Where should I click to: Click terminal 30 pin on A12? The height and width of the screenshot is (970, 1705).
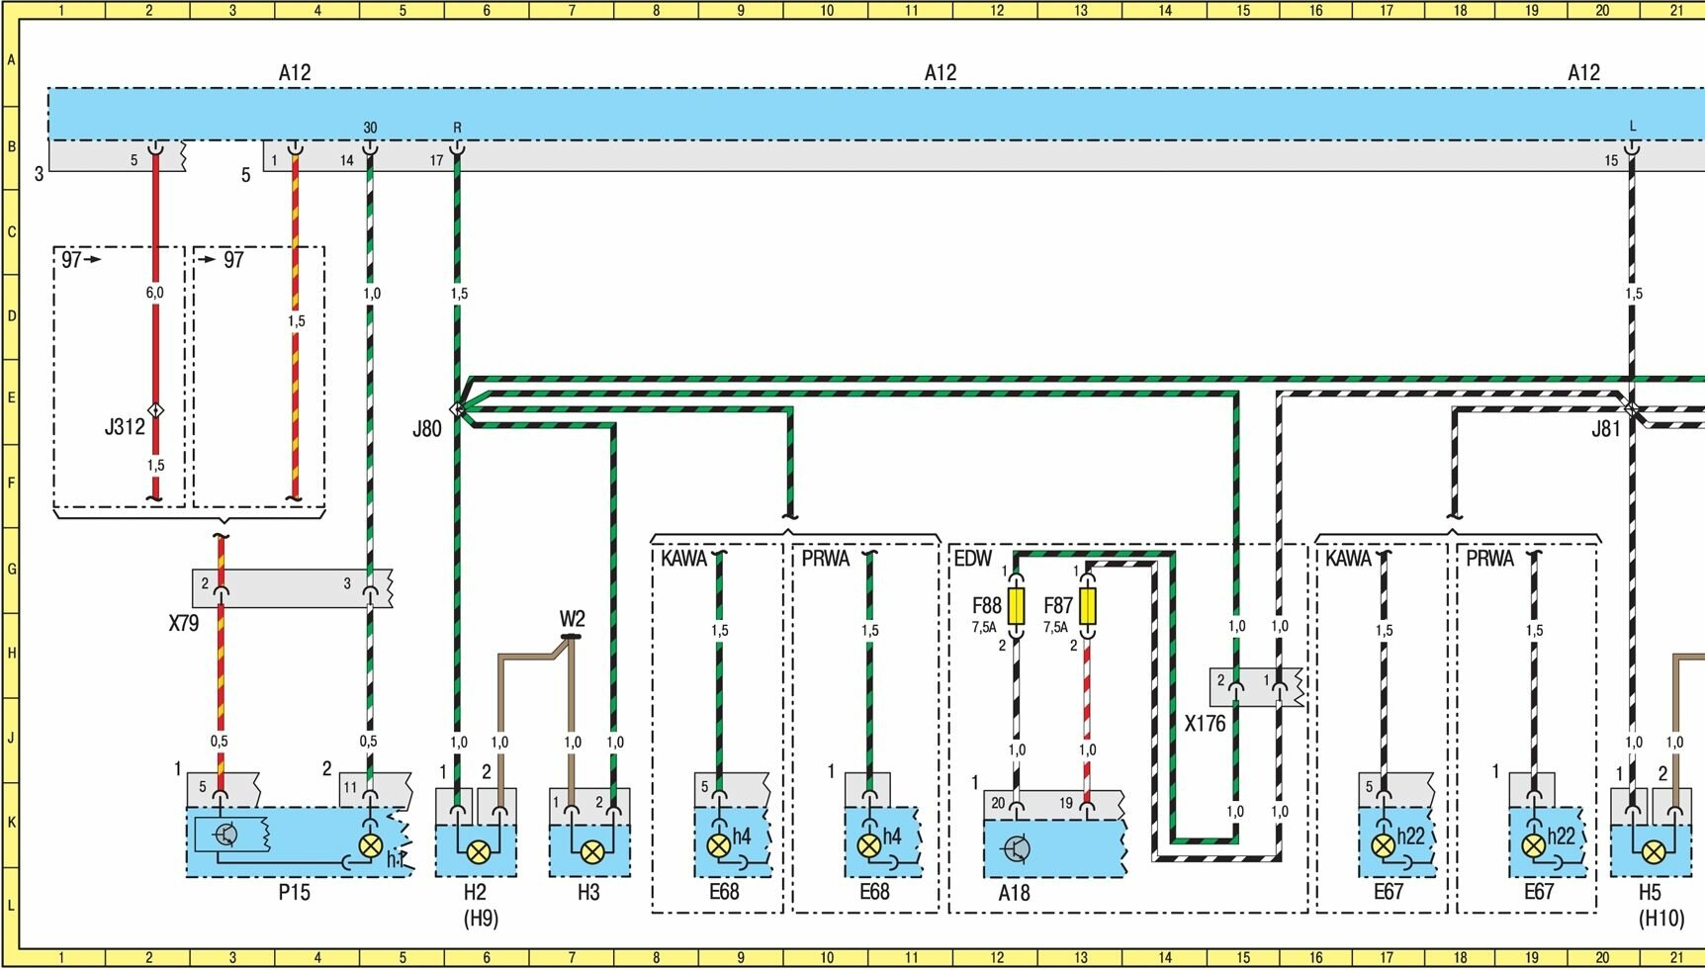pos(370,149)
